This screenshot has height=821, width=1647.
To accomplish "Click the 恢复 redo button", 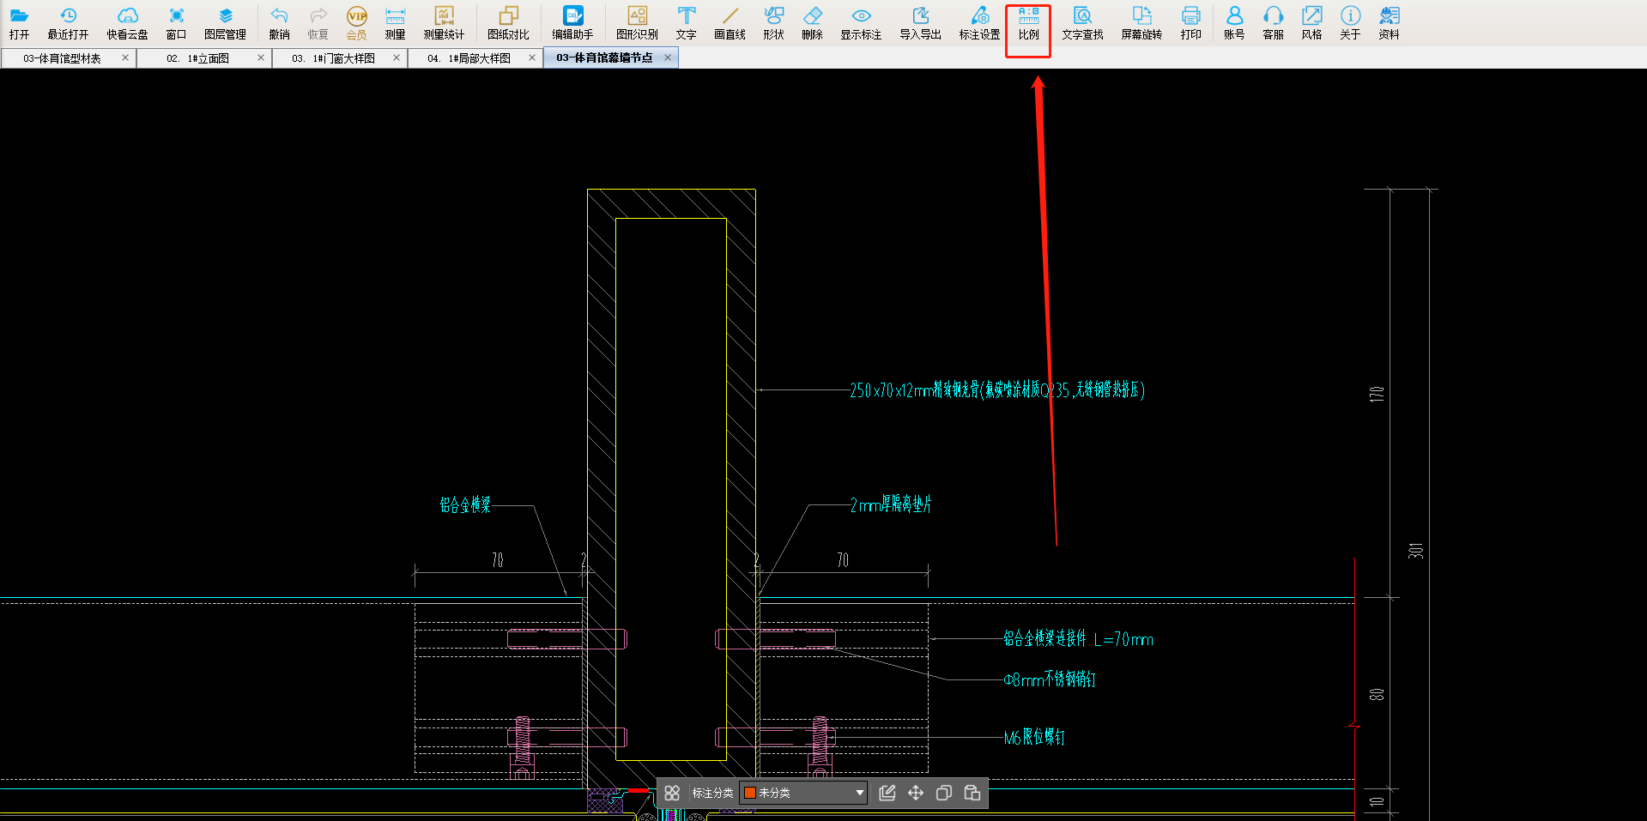I will (318, 23).
